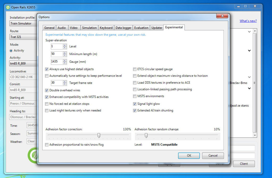Select the Activity mode radio button
Screen dimensions: 272x178
[11, 51]
